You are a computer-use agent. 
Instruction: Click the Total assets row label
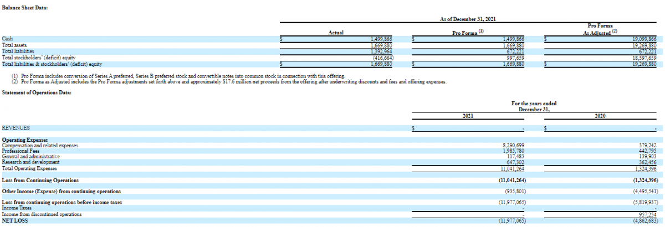[15, 45]
